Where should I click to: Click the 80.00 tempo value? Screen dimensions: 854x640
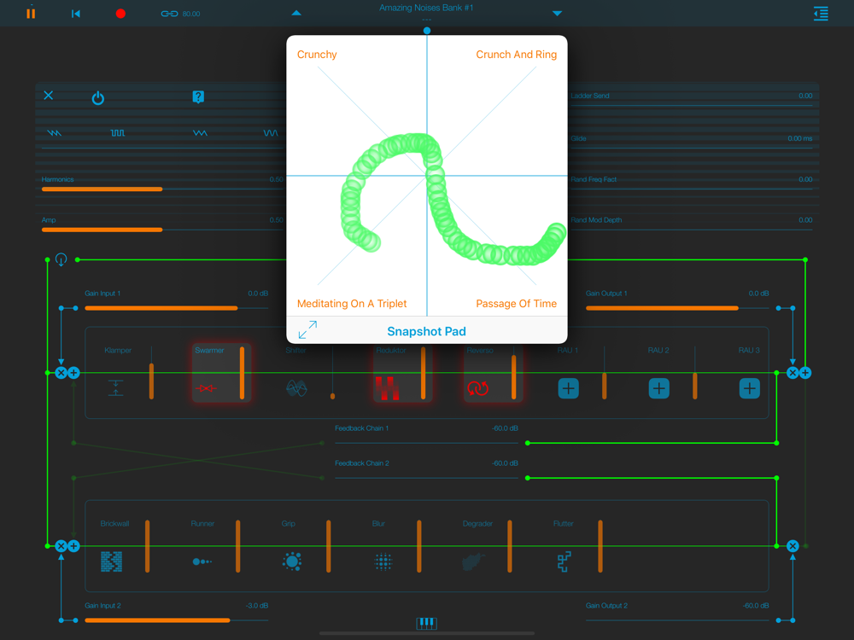(x=191, y=14)
